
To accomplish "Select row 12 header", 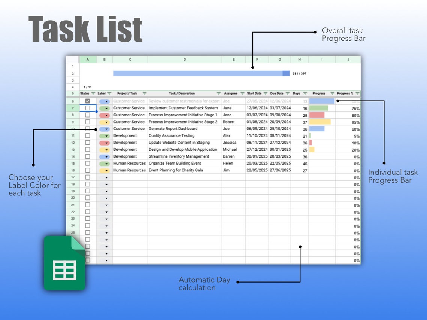I will coord(73,143).
